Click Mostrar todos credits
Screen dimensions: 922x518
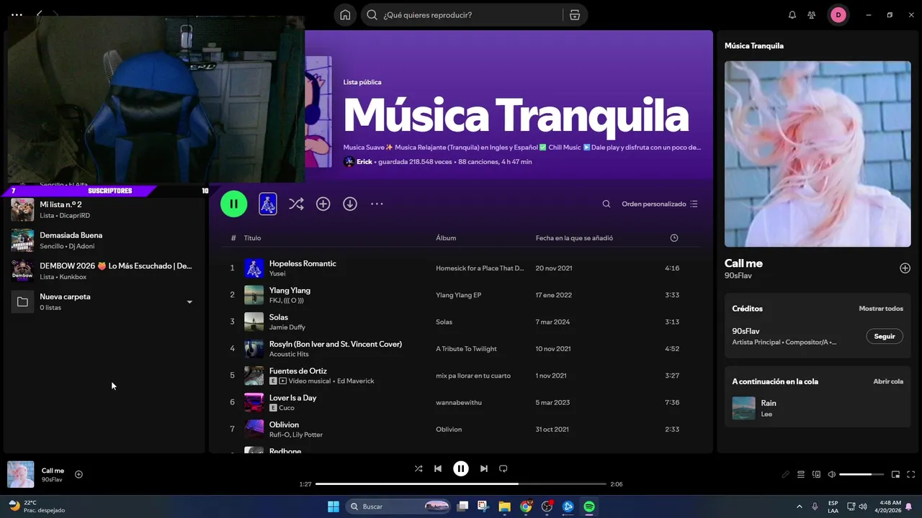pyautogui.click(x=881, y=309)
